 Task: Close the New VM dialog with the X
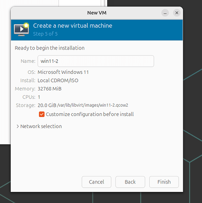click(177, 13)
